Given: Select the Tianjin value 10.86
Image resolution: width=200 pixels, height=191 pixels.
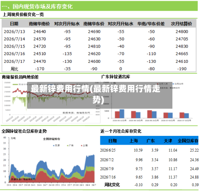Looking at the screenshot, I should pos(173,160).
